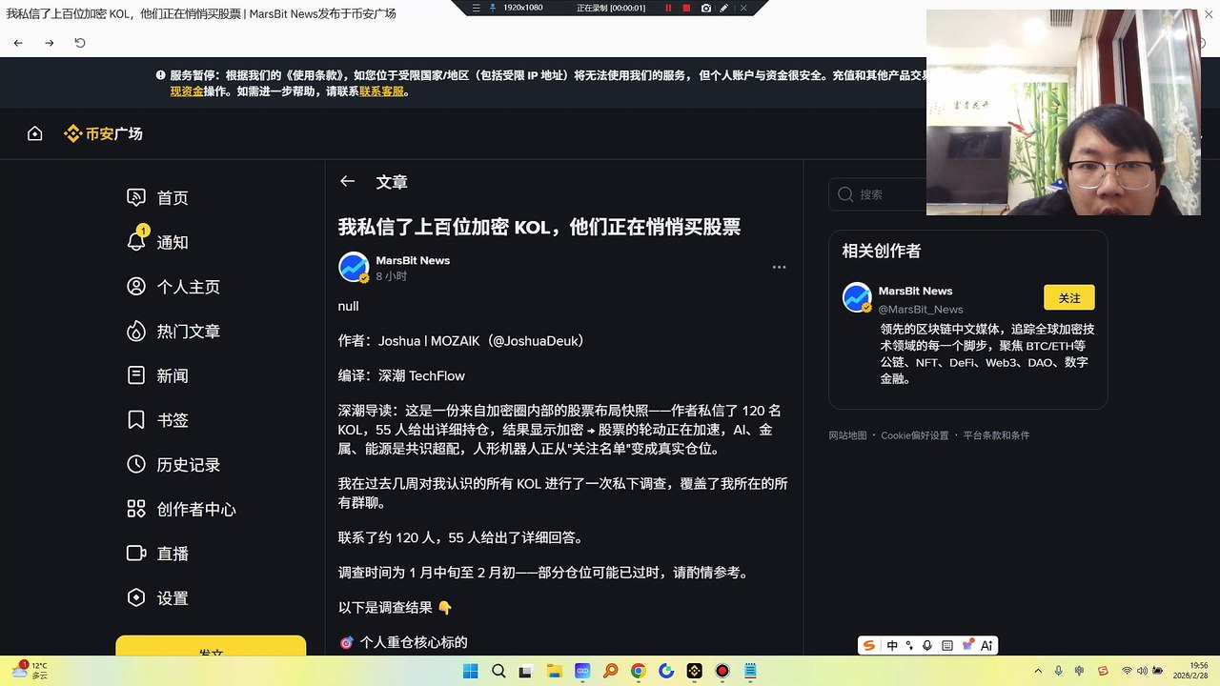
Task: Open 热门文章 in the sidebar
Action: (173, 332)
